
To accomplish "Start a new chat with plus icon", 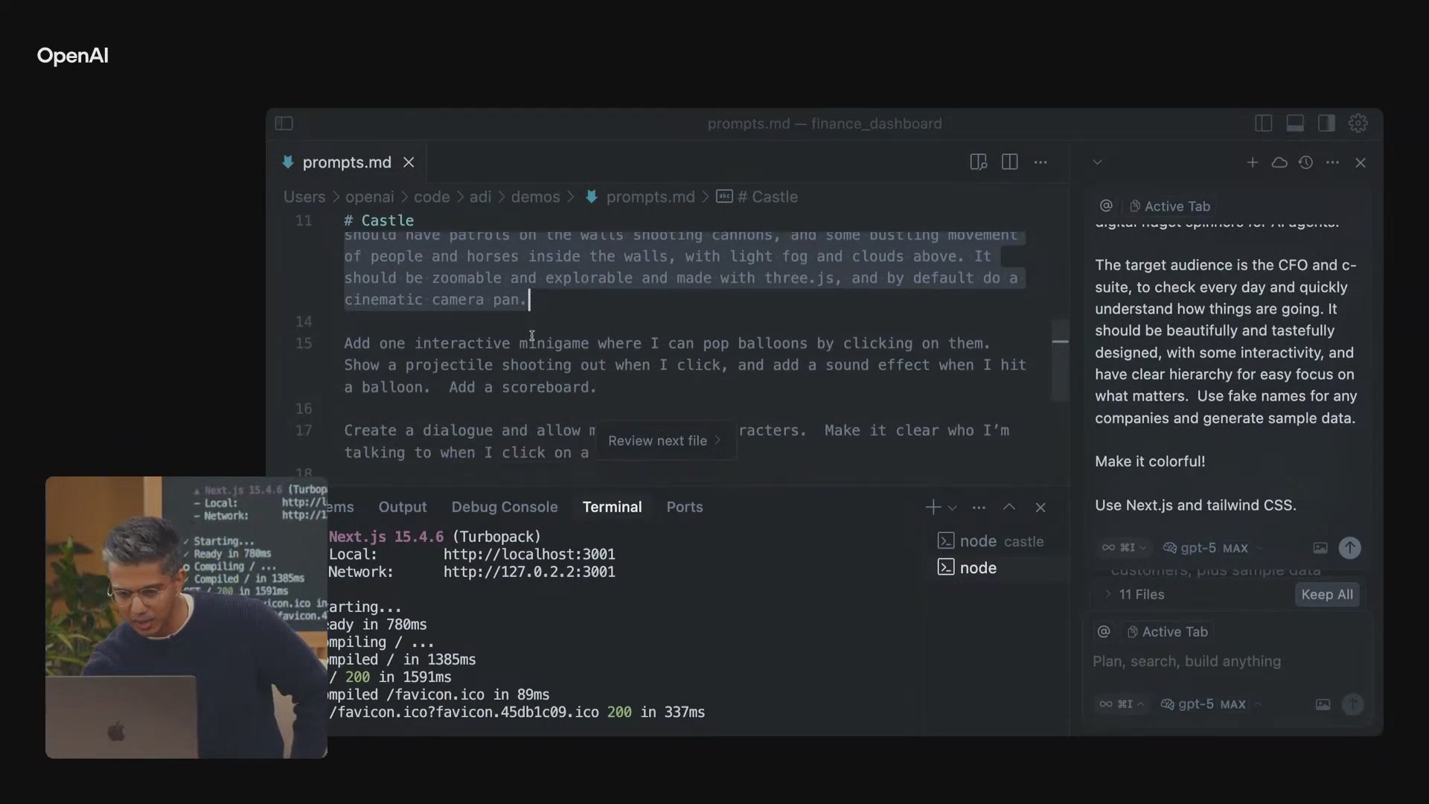I will click(x=1252, y=162).
